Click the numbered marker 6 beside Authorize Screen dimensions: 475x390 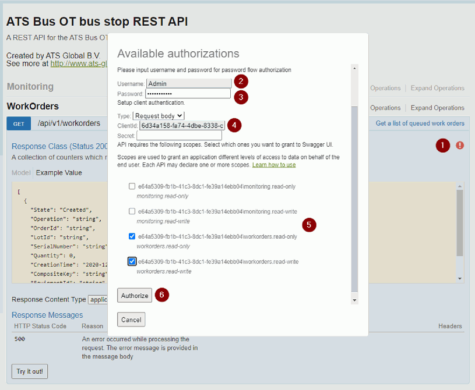pyautogui.click(x=161, y=295)
